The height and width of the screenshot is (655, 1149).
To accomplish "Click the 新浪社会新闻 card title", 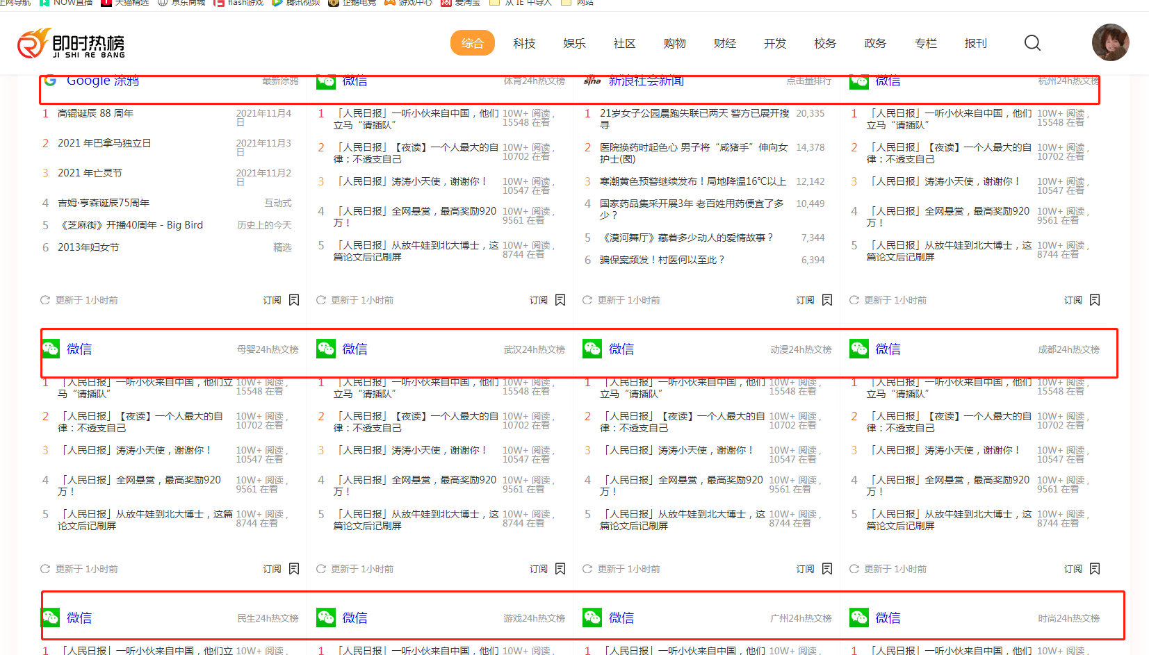I will (646, 81).
